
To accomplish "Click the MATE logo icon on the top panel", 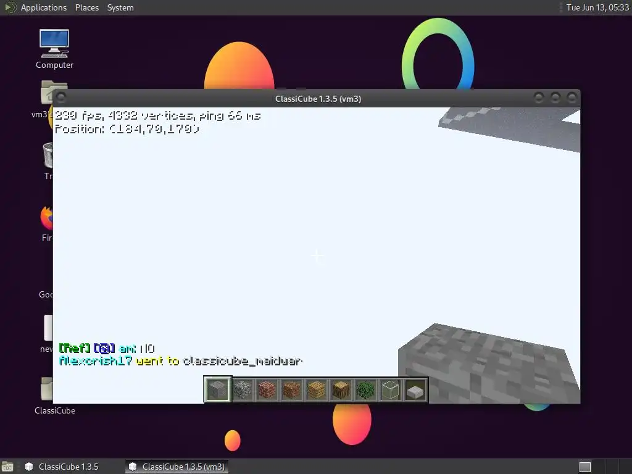I will [10, 7].
